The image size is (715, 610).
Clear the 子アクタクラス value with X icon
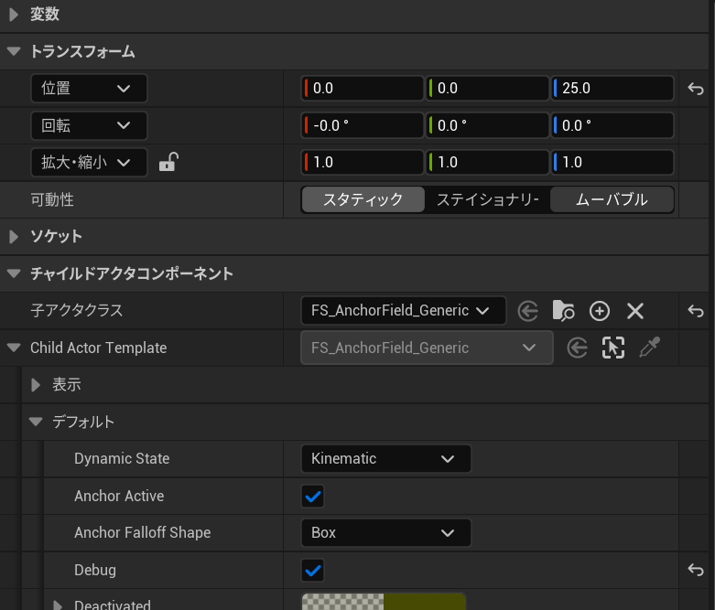pyautogui.click(x=635, y=311)
